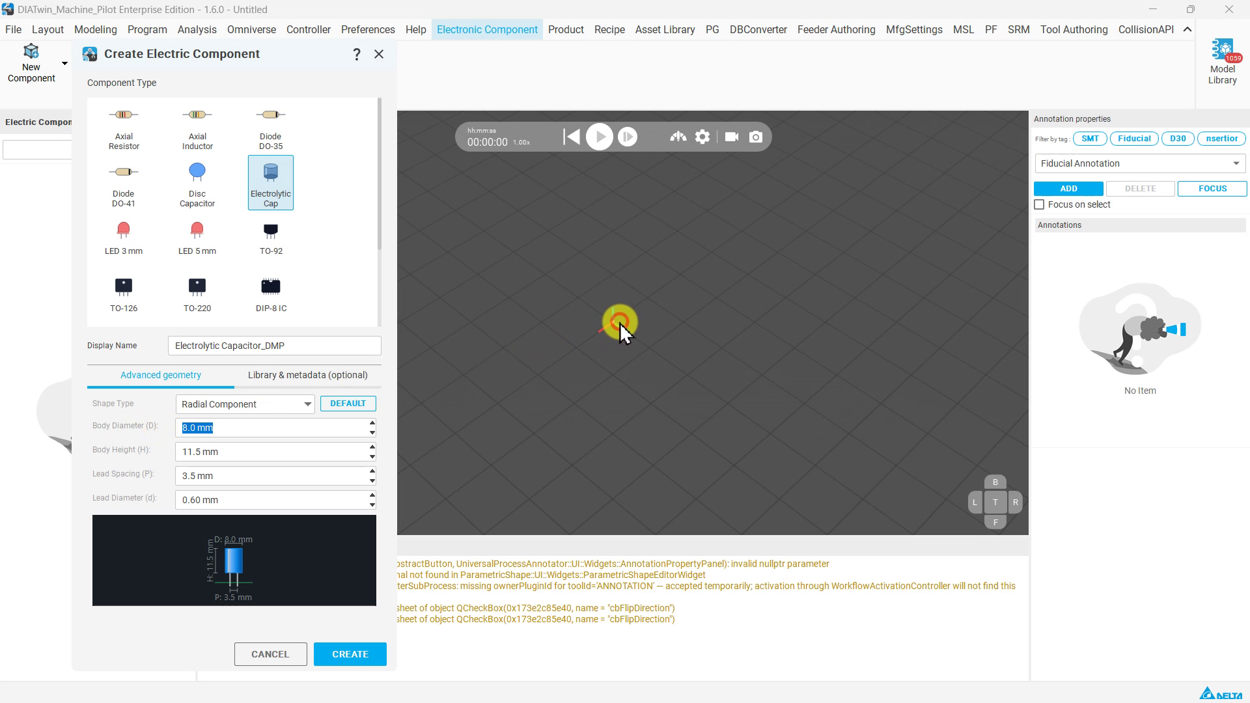The image size is (1250, 703).
Task: Play the simulation
Action: click(600, 137)
